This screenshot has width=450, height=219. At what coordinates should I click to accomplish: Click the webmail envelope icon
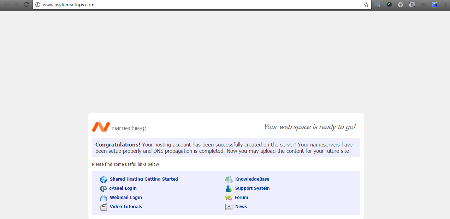pyautogui.click(x=103, y=198)
